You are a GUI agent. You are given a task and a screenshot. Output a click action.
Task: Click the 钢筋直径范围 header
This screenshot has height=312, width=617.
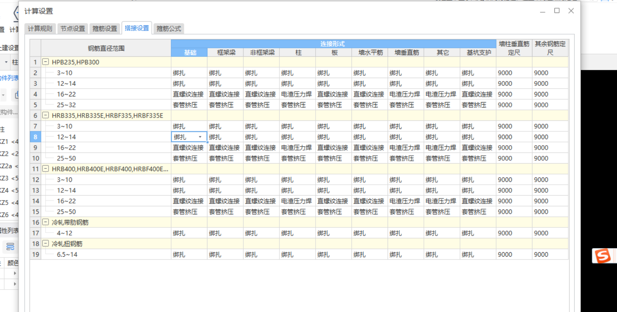[x=106, y=48]
